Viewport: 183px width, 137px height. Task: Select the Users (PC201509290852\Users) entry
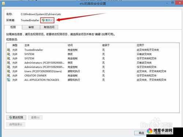tap(93, 71)
